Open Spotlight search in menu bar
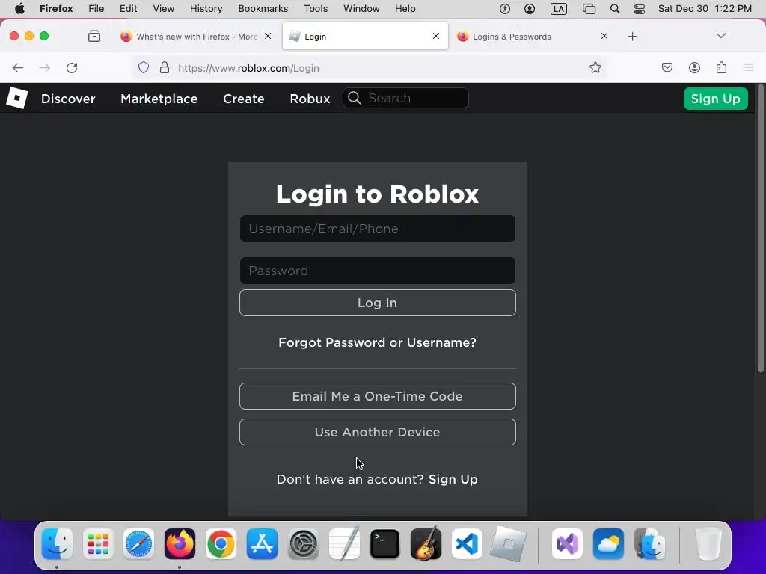Image resolution: width=766 pixels, height=574 pixels. [615, 9]
